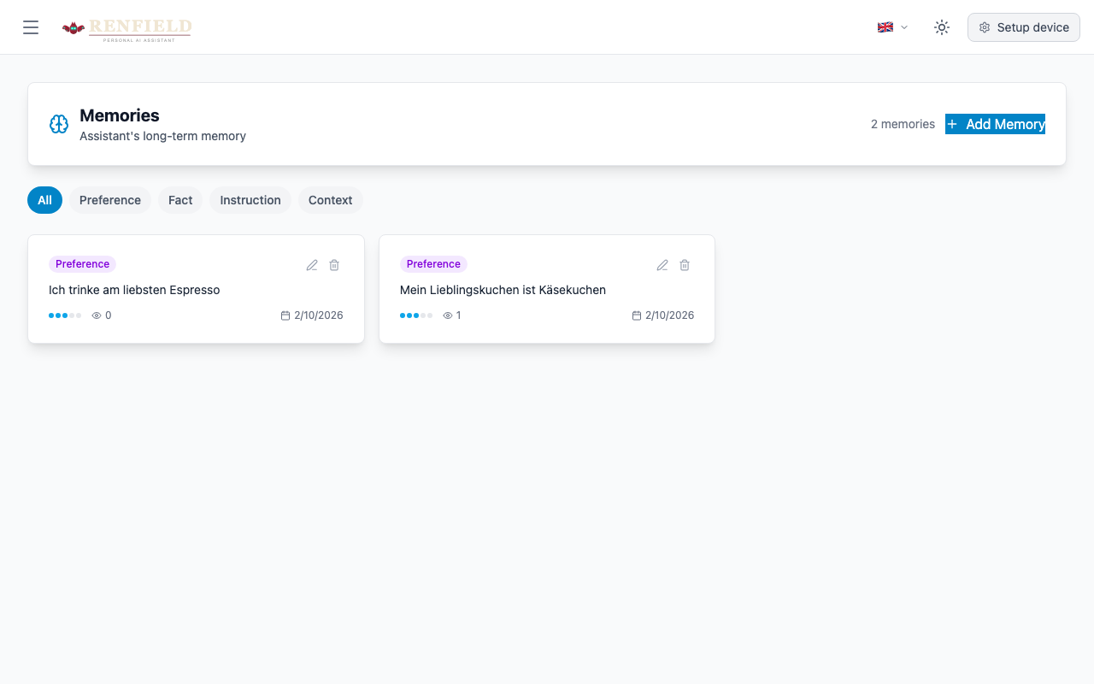
Task: Click the Setup device button
Action: pyautogui.click(x=1023, y=27)
